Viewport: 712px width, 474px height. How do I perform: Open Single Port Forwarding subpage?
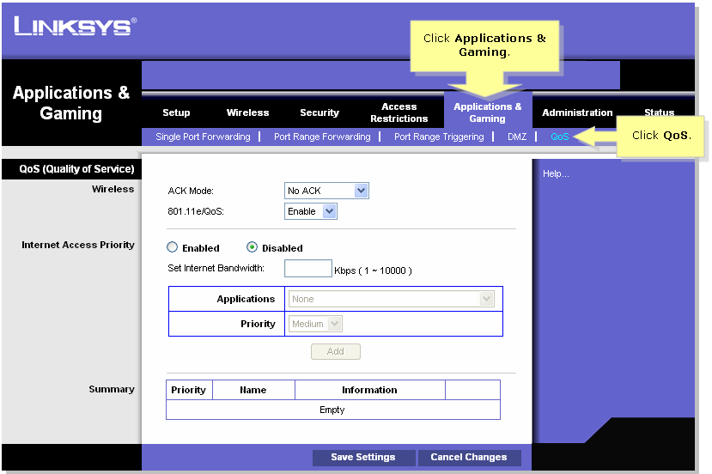[203, 137]
